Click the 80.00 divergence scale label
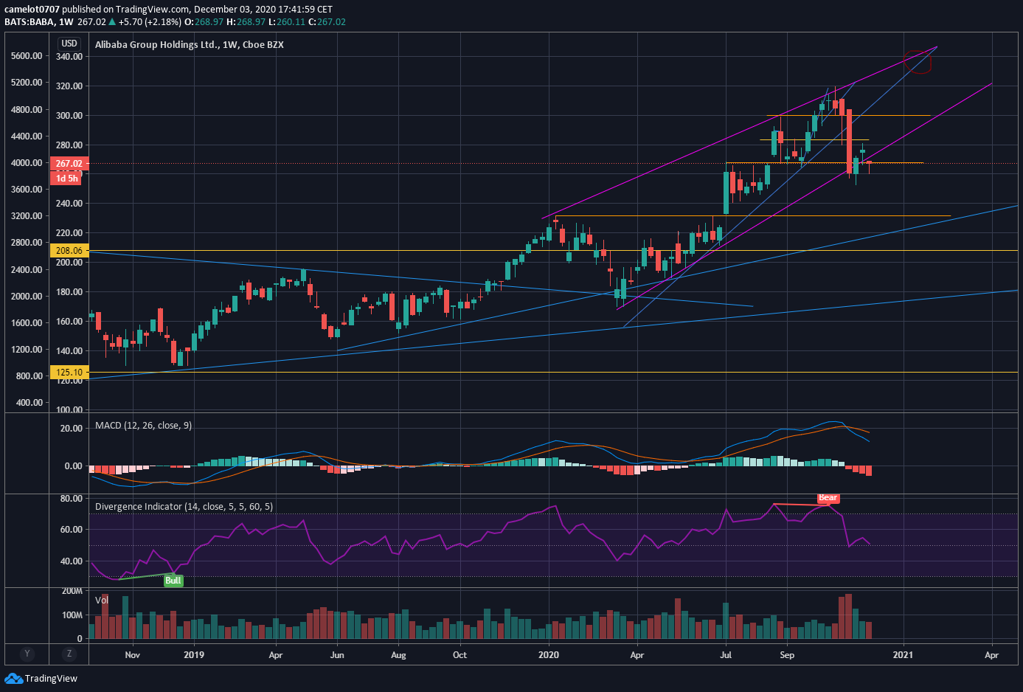The height and width of the screenshot is (692, 1023). point(72,499)
